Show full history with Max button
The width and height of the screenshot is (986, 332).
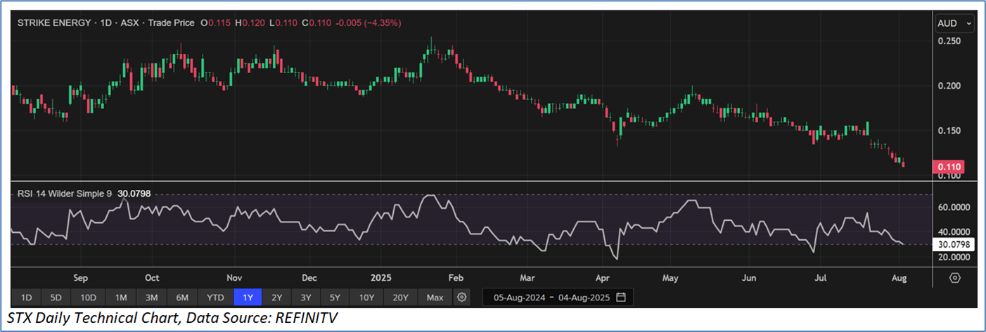[435, 298]
